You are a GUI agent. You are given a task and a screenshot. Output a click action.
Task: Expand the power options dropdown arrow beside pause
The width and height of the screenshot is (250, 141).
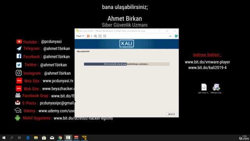[x=91, y=36]
